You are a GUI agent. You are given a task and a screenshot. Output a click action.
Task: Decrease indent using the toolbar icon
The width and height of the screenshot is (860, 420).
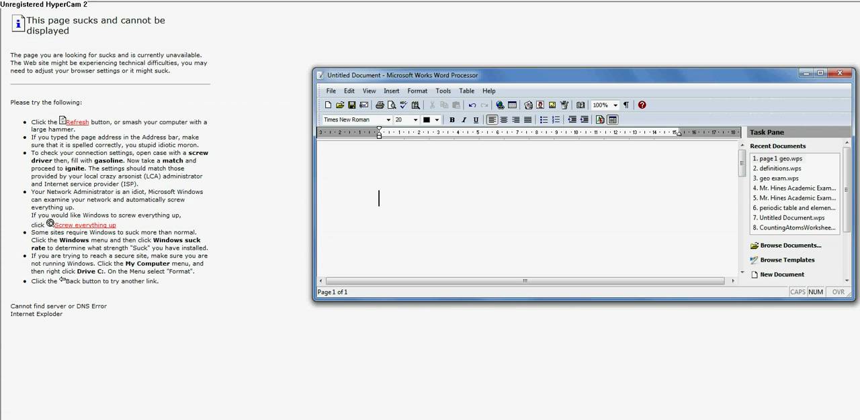(x=572, y=119)
